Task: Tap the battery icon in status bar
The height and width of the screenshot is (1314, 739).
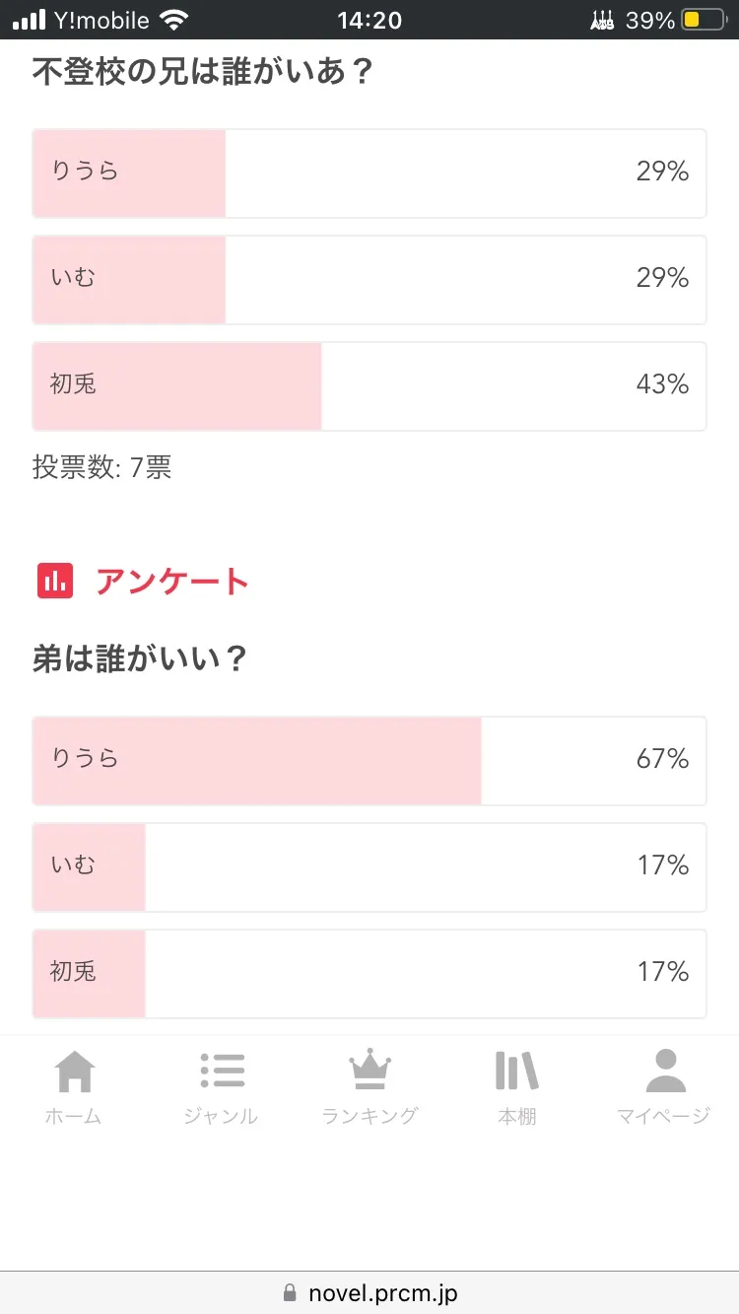Action: (703, 20)
